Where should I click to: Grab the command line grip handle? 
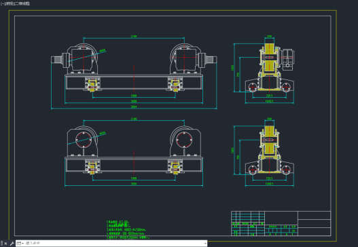click(x=1, y=244)
